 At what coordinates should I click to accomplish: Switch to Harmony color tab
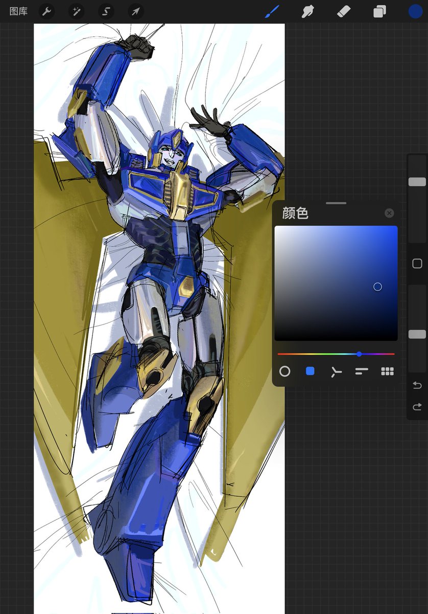pos(336,371)
